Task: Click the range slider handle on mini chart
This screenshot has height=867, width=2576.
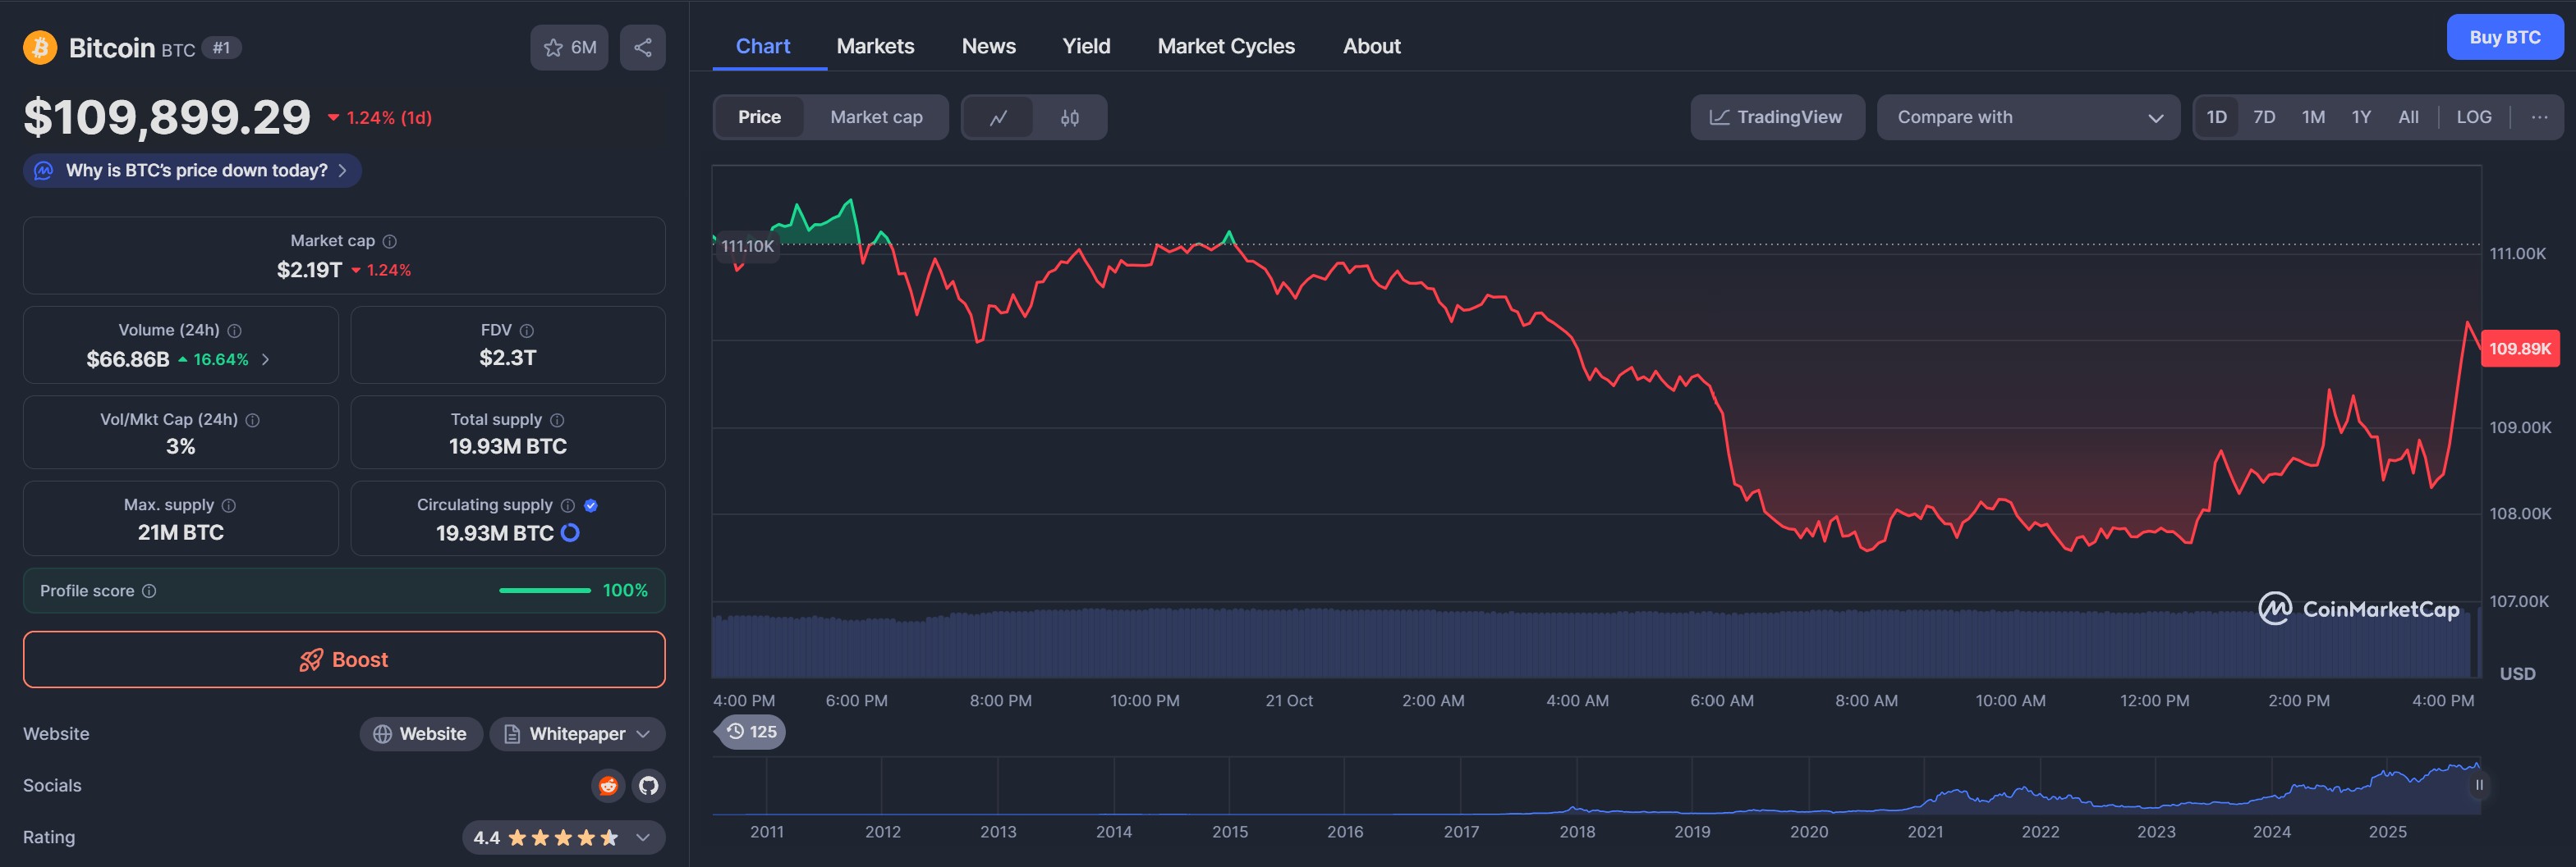Action: (2478, 786)
